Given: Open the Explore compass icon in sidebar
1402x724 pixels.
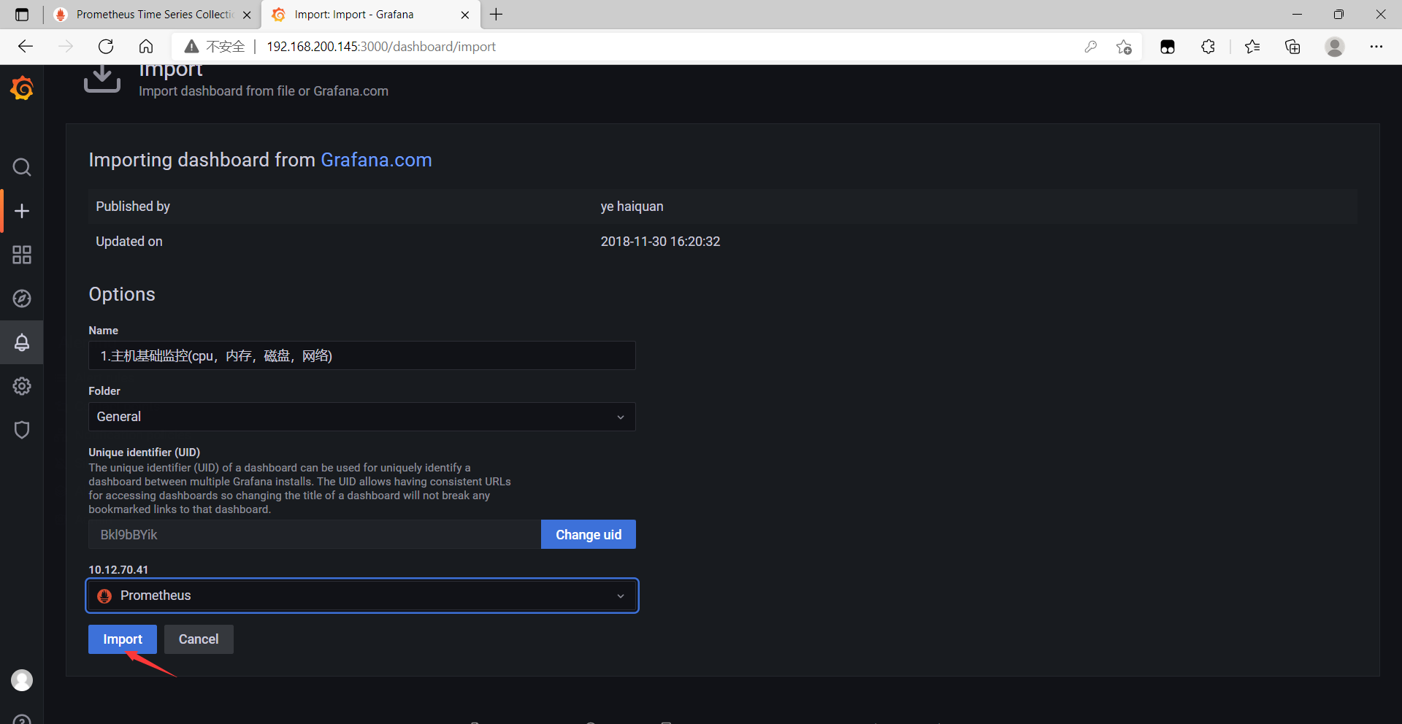Looking at the screenshot, I should [22, 299].
